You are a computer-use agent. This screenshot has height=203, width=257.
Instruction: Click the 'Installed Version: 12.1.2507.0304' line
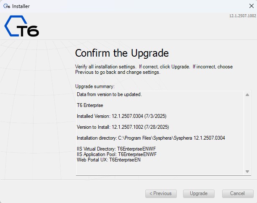pyautogui.click(x=121, y=116)
